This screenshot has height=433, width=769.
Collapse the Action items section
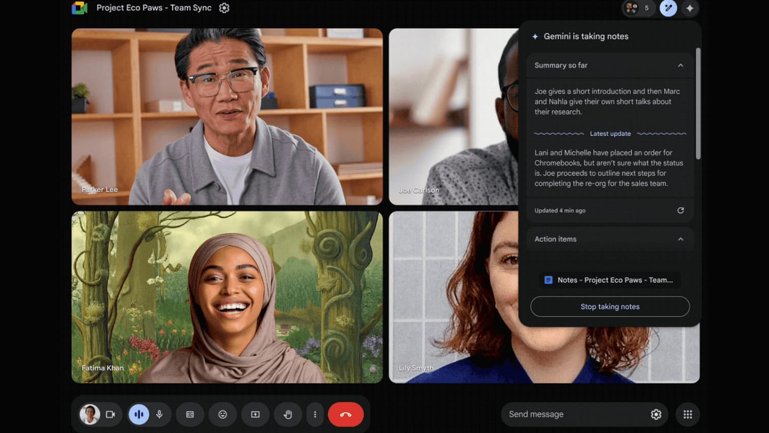pyautogui.click(x=680, y=239)
